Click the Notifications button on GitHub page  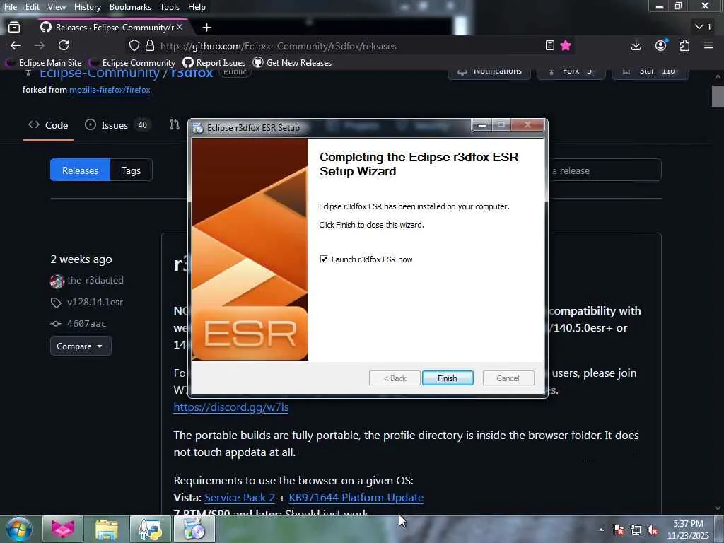point(489,73)
